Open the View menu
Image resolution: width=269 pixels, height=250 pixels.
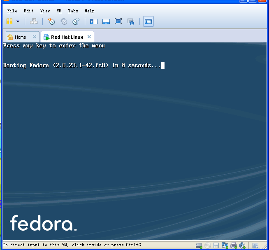[x=45, y=11]
